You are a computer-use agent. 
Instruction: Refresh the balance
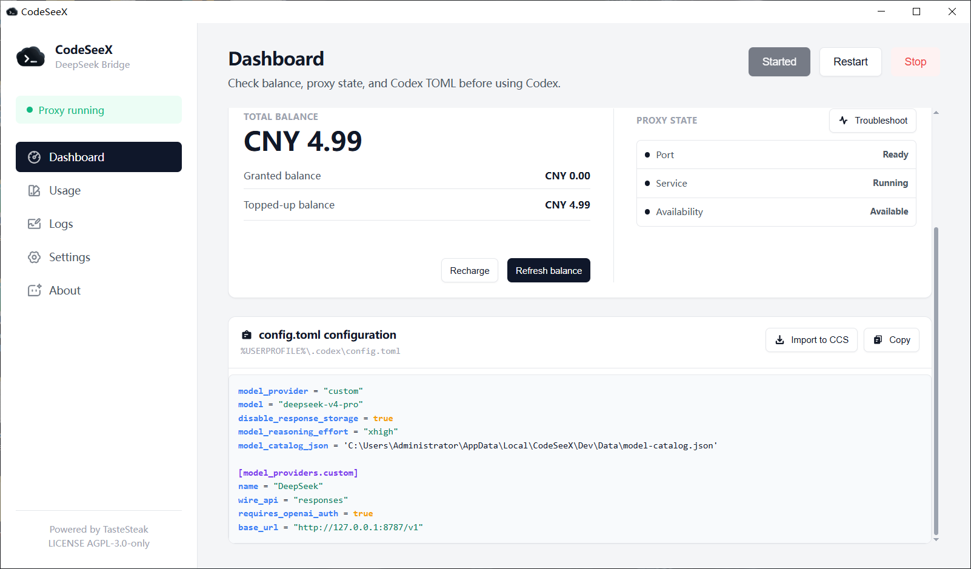(x=549, y=270)
